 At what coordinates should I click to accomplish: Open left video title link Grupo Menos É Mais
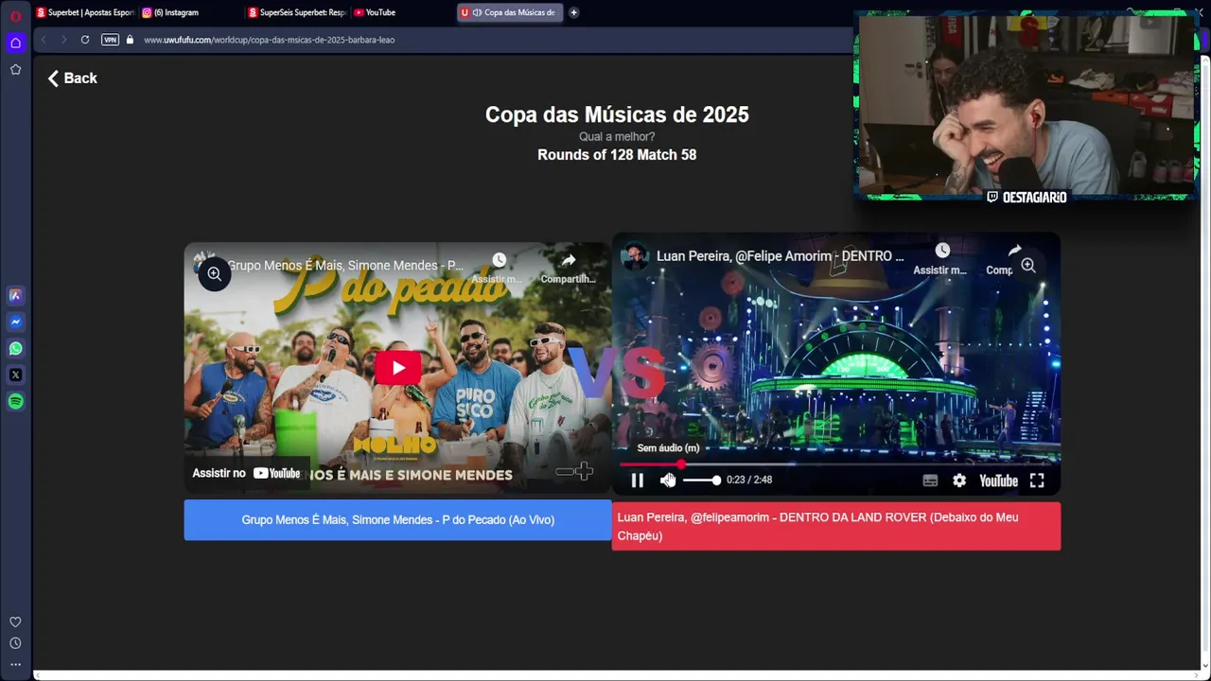coord(345,266)
